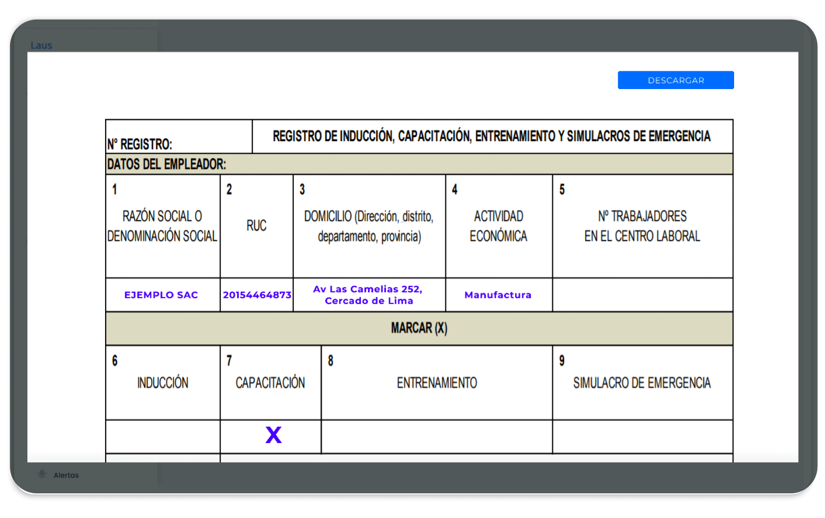Click the Domicilio column header
Screen dimensions: 825x518
(369, 226)
